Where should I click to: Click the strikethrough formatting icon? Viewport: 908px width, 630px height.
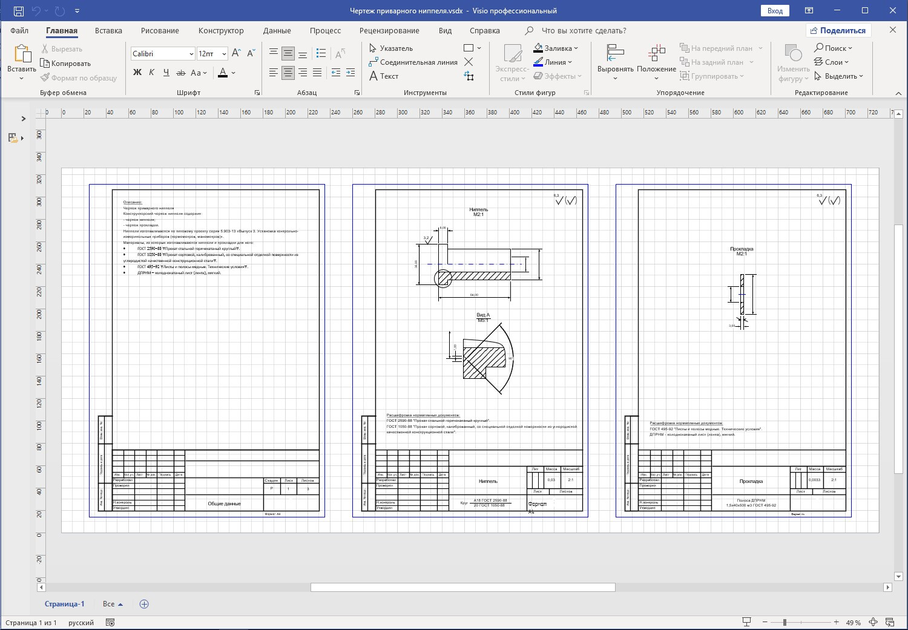180,73
